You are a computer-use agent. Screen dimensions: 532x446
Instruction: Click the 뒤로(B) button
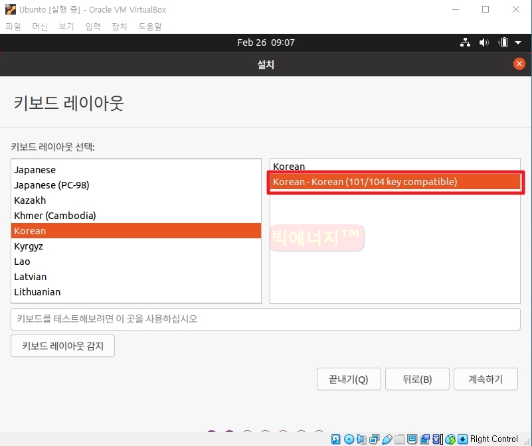[417, 379]
